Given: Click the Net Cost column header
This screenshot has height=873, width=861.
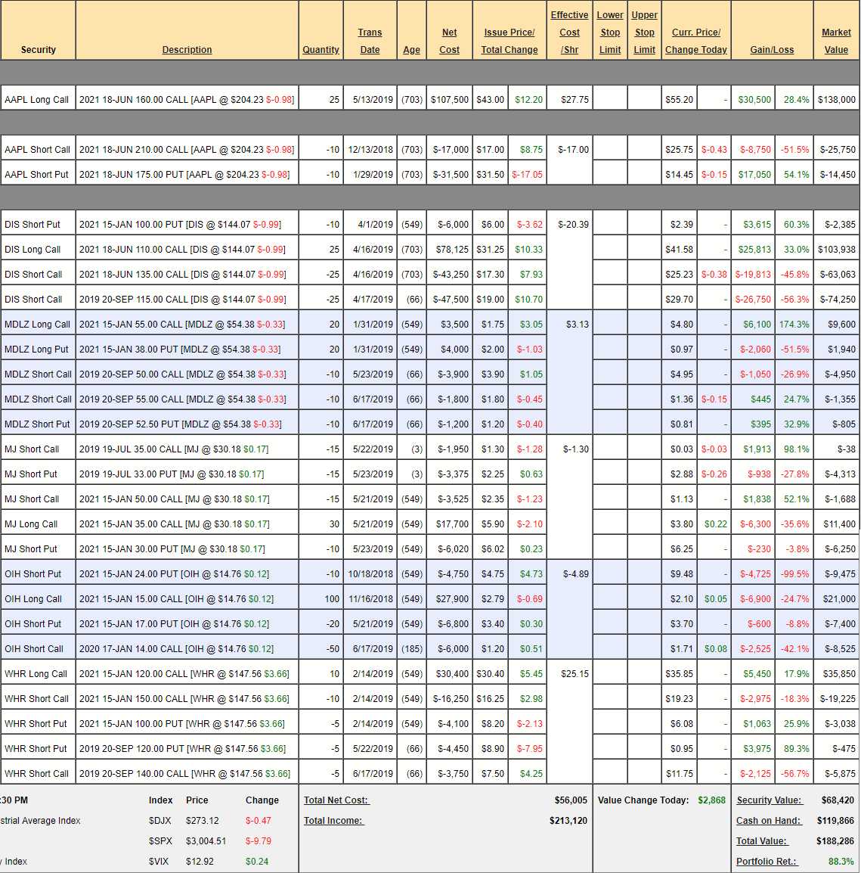Looking at the screenshot, I should point(449,41).
